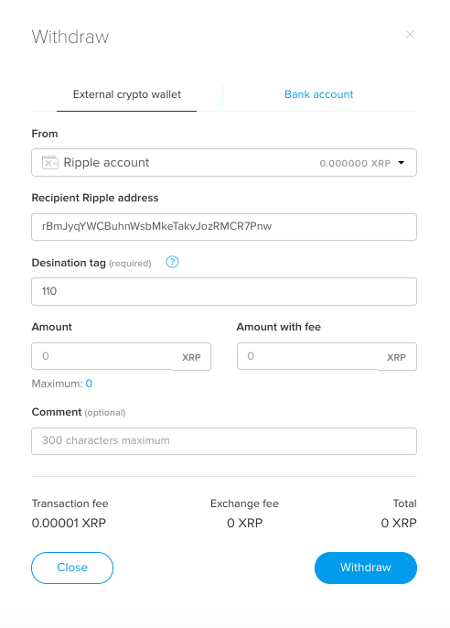Click the Destination tag field containing 110
This screenshot has height=628, width=450.
(x=224, y=291)
